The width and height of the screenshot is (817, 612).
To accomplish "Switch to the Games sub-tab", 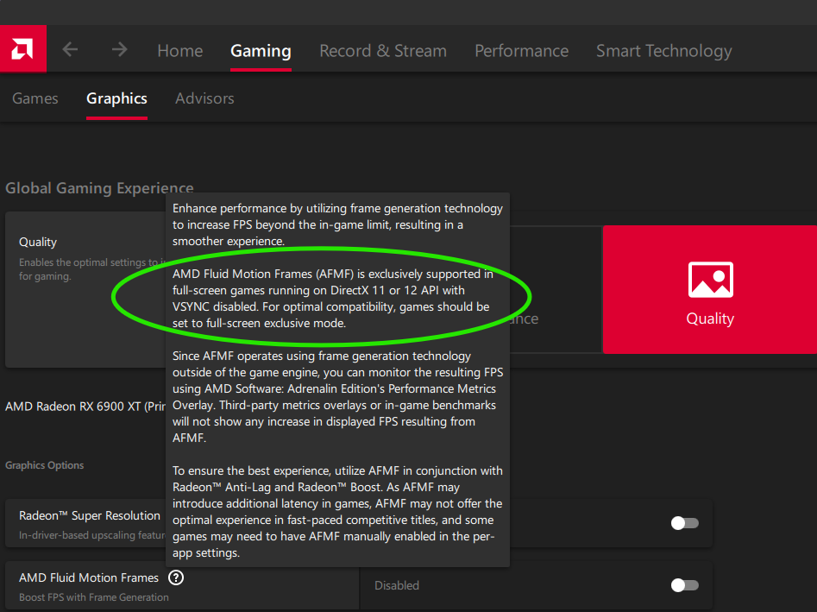I will coord(35,98).
